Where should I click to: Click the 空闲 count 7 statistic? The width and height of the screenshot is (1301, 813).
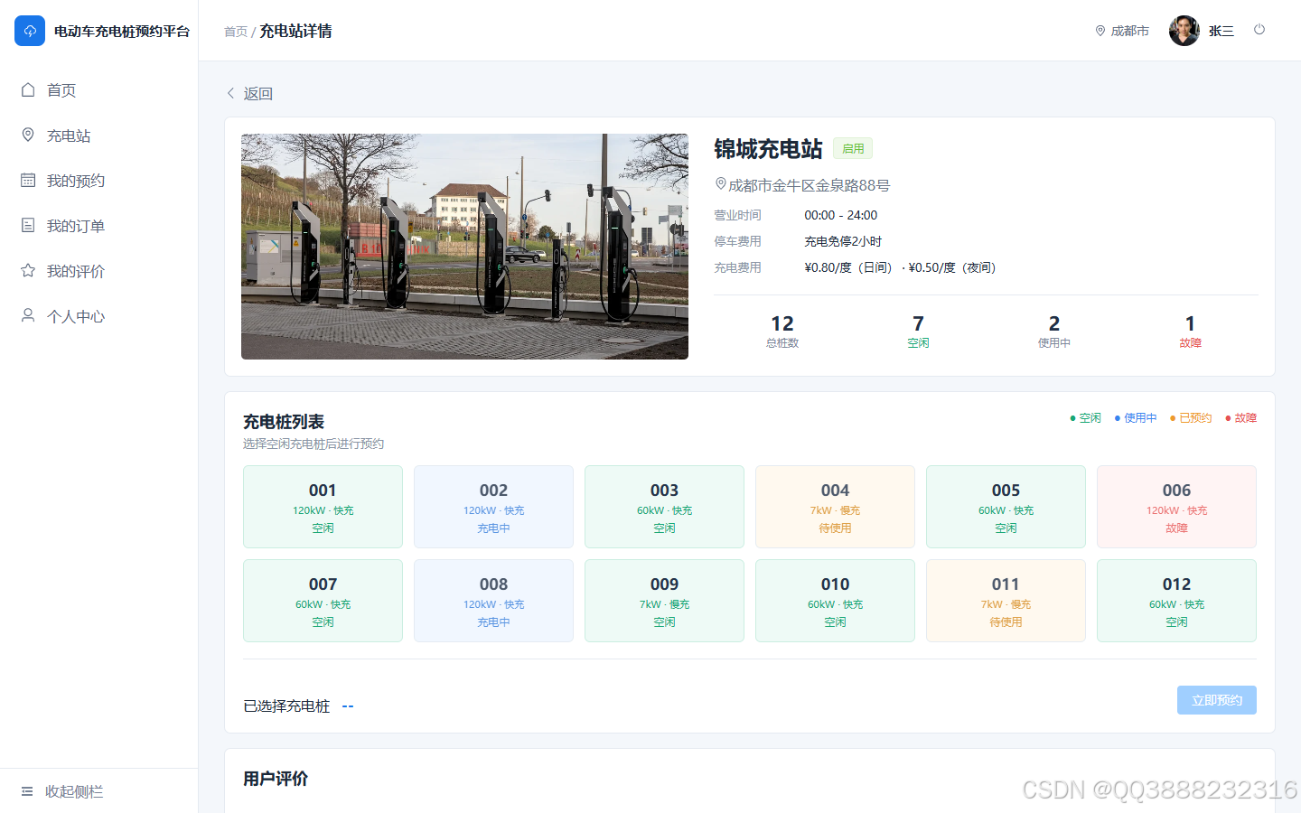click(x=918, y=331)
